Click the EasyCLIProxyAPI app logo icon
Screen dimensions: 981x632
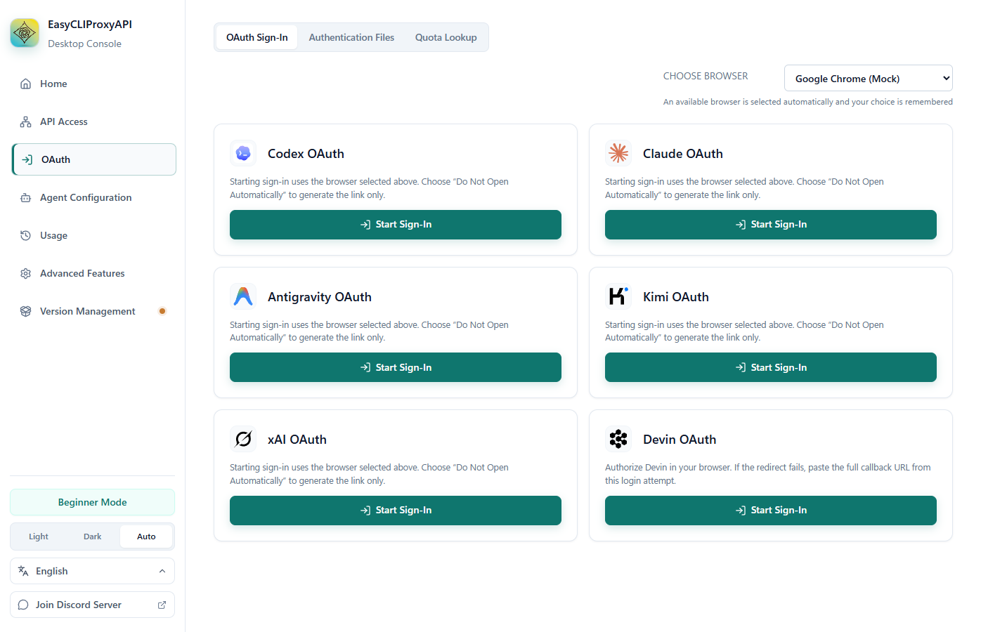tap(25, 33)
